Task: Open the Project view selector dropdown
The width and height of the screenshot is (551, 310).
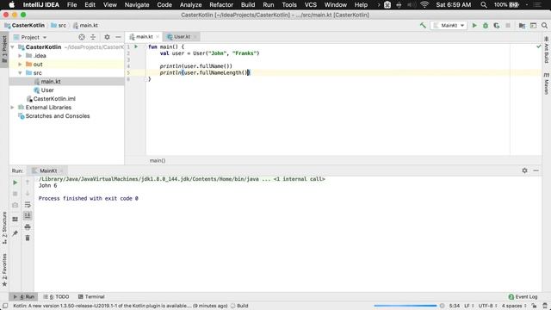Action: pyautogui.click(x=34, y=37)
